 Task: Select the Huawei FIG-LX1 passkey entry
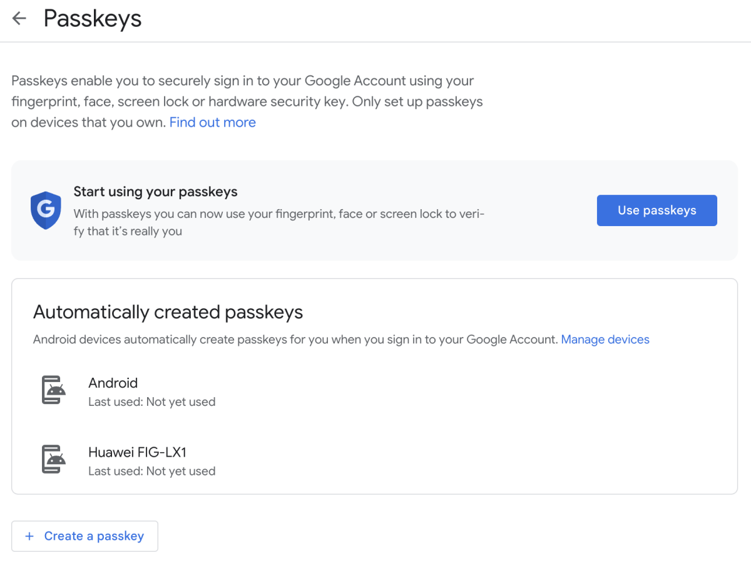point(374,460)
